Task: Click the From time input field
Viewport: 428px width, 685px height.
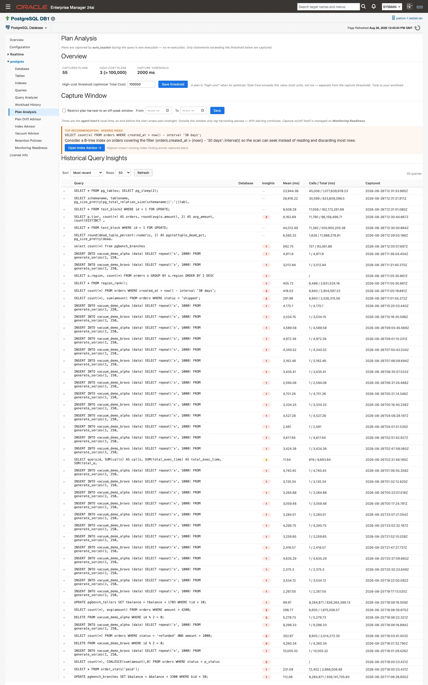Action: [x=158, y=111]
